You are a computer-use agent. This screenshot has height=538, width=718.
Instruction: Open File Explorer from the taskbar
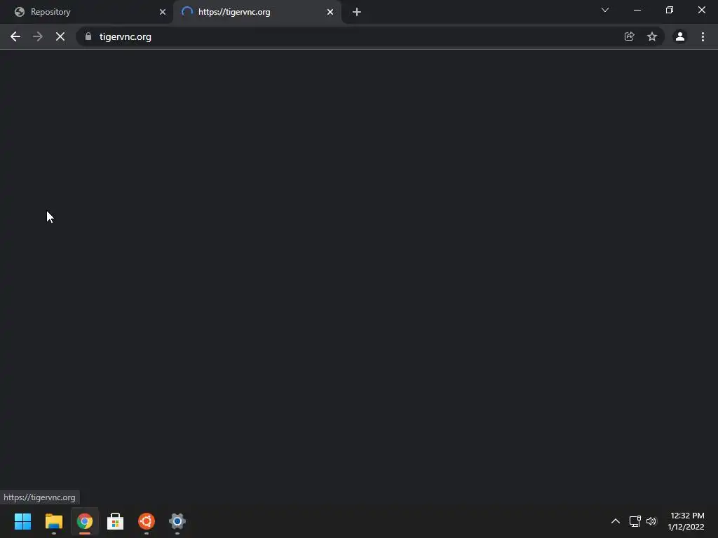pyautogui.click(x=53, y=521)
